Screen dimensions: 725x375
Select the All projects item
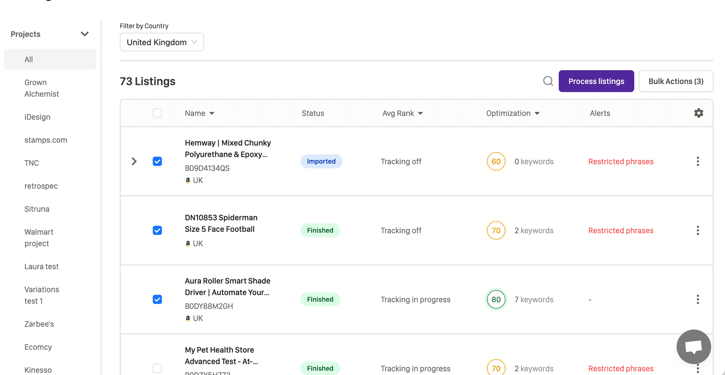coord(50,59)
